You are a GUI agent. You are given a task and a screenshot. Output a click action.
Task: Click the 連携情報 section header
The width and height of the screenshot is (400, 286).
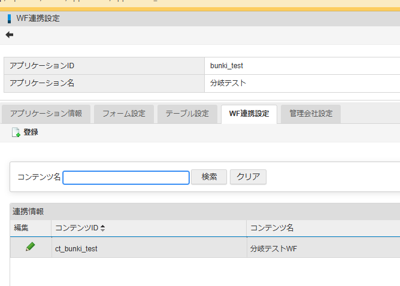click(29, 211)
